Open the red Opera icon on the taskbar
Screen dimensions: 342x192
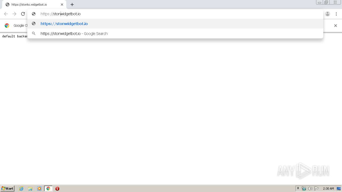(57, 189)
